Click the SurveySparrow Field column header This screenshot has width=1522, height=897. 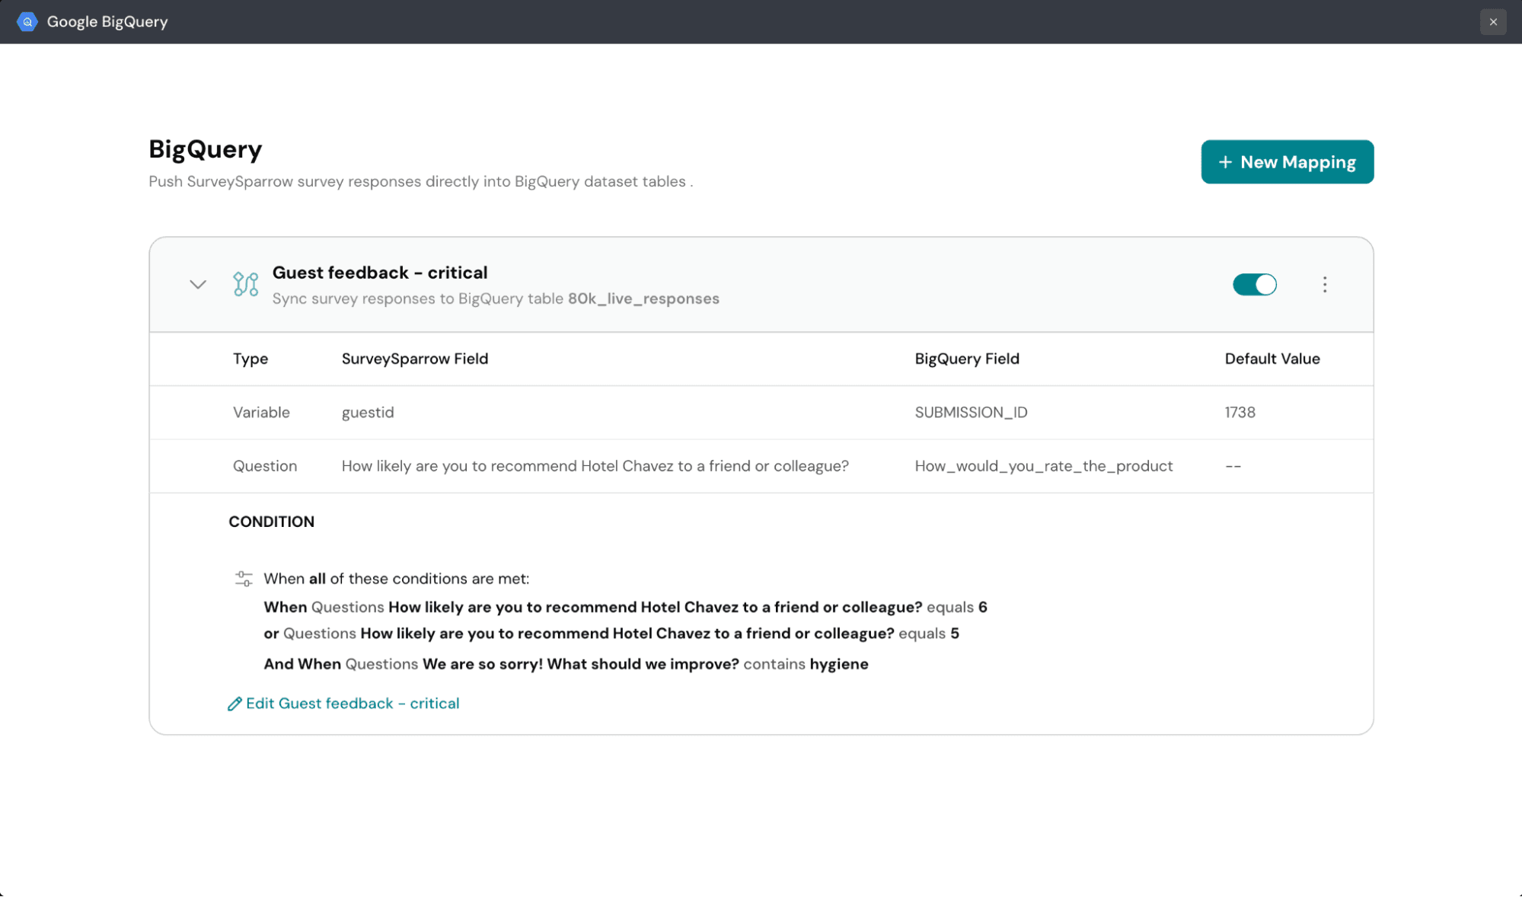point(414,359)
